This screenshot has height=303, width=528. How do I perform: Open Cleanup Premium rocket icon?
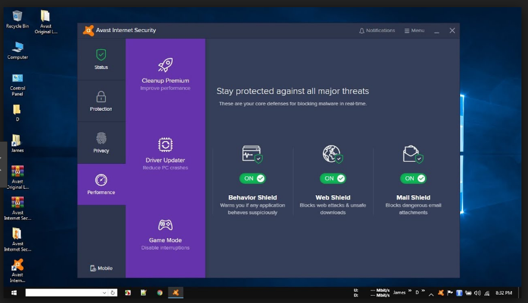165,65
